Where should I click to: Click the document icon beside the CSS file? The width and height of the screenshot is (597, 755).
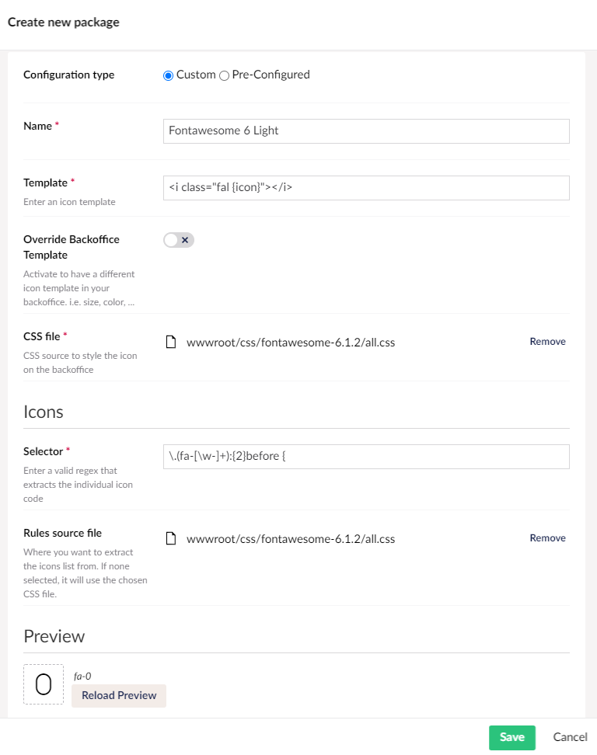pos(171,341)
